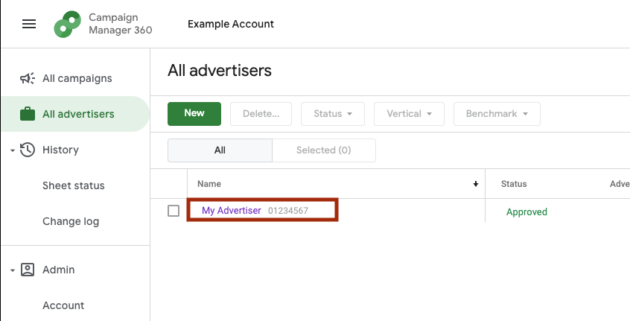Click the Admin person icon
Image resolution: width=630 pixels, height=321 pixels.
pos(28,270)
